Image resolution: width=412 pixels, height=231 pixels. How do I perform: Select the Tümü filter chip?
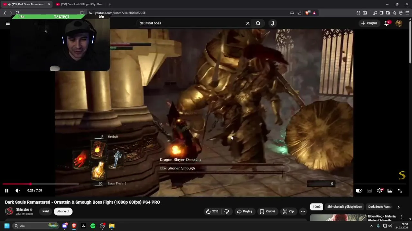coord(317,207)
